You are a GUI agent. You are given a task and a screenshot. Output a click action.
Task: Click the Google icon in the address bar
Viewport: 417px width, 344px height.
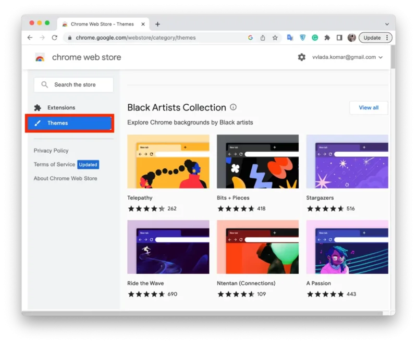click(x=250, y=38)
